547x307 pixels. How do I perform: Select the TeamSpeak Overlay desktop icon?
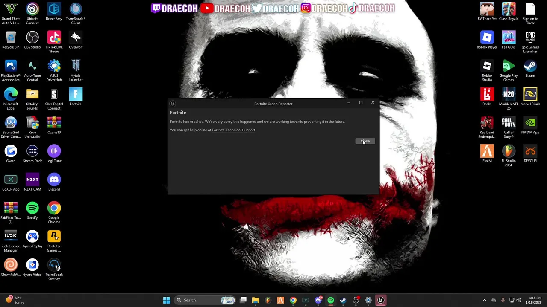(x=54, y=270)
